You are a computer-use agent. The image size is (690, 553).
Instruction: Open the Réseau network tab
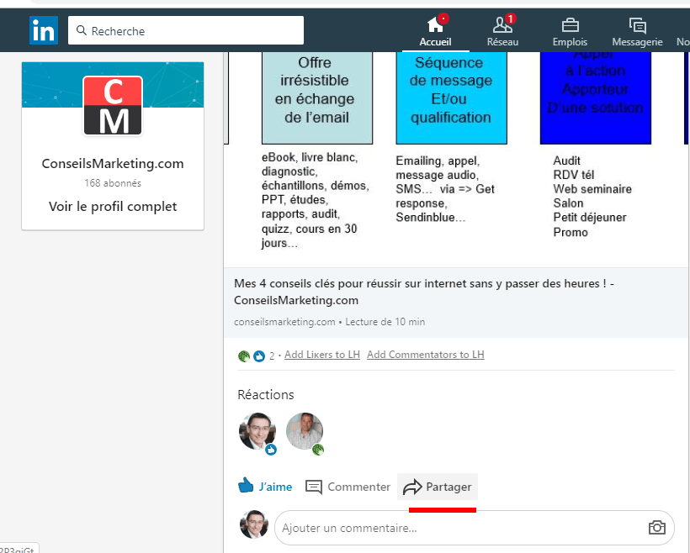[x=502, y=31]
